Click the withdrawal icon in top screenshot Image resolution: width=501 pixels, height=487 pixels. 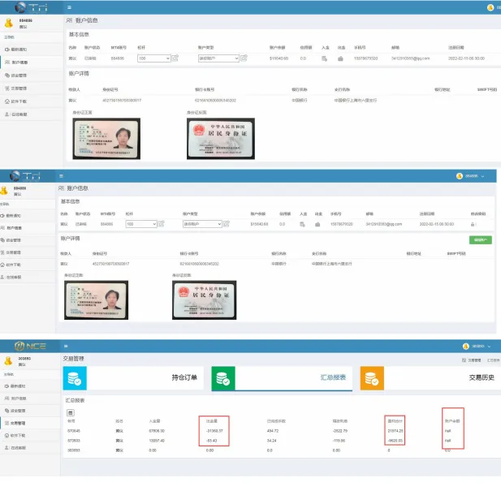pos(340,58)
